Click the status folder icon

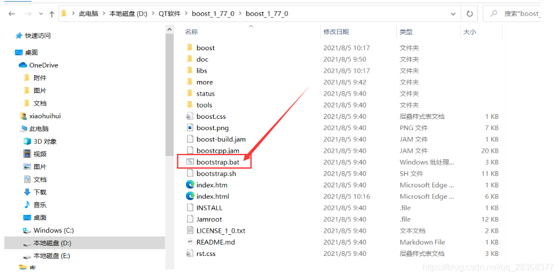[x=190, y=93]
